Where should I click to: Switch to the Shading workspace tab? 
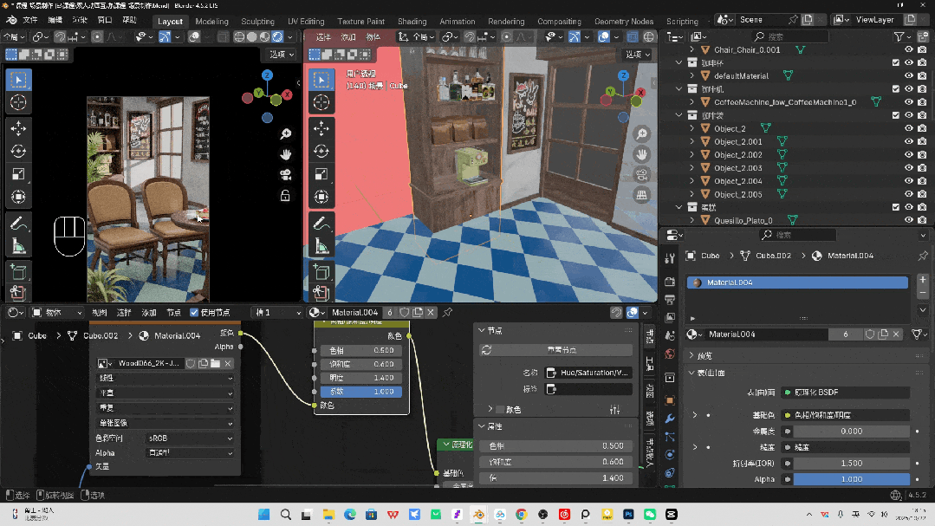pyautogui.click(x=412, y=22)
